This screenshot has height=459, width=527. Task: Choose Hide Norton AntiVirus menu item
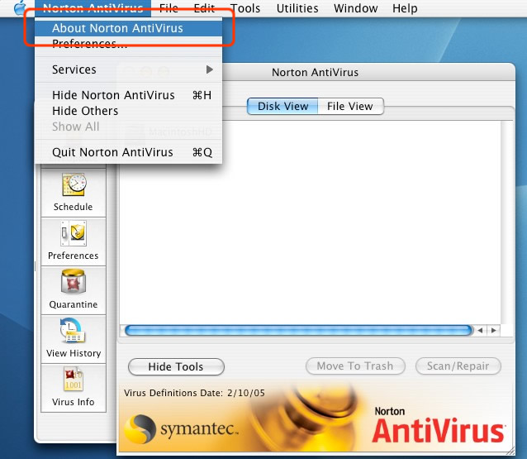(128, 95)
